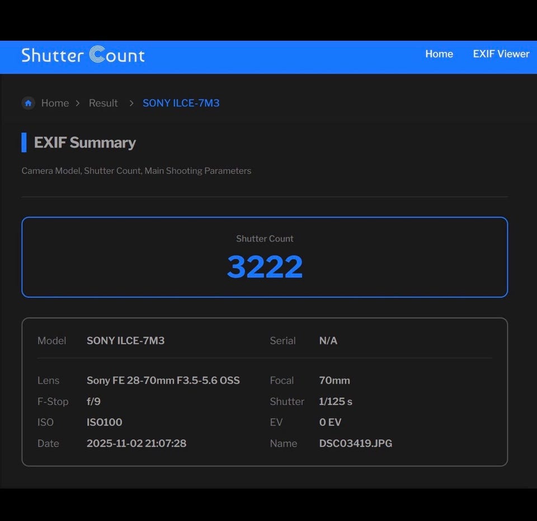This screenshot has height=521, width=537.
Task: Click the shutter speed value 1/125 s
Action: coord(336,401)
